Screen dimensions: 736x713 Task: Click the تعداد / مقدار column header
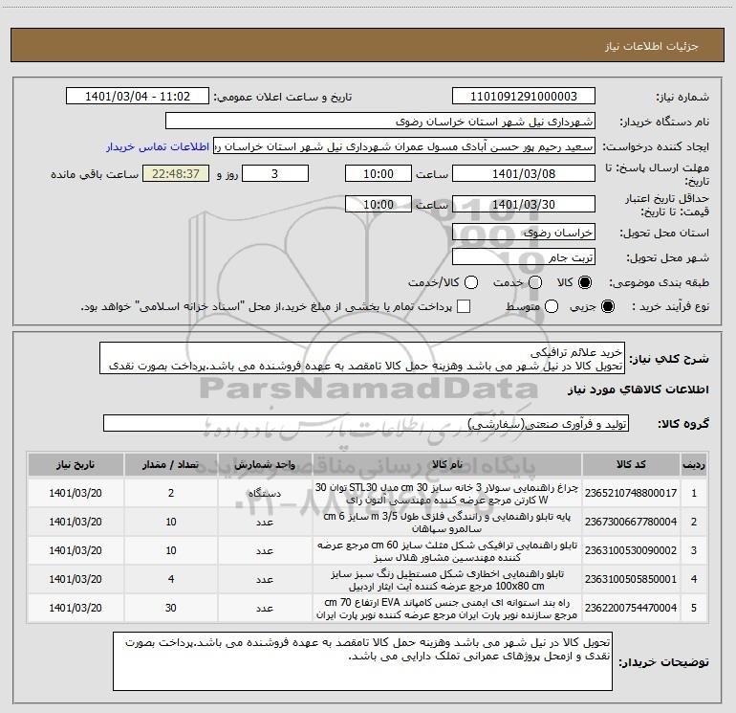click(171, 465)
